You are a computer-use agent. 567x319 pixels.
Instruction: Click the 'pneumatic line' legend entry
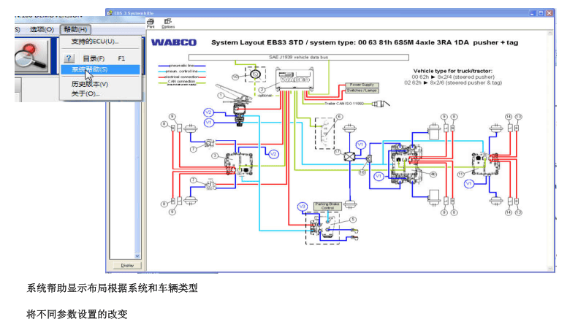pyautogui.click(x=181, y=66)
